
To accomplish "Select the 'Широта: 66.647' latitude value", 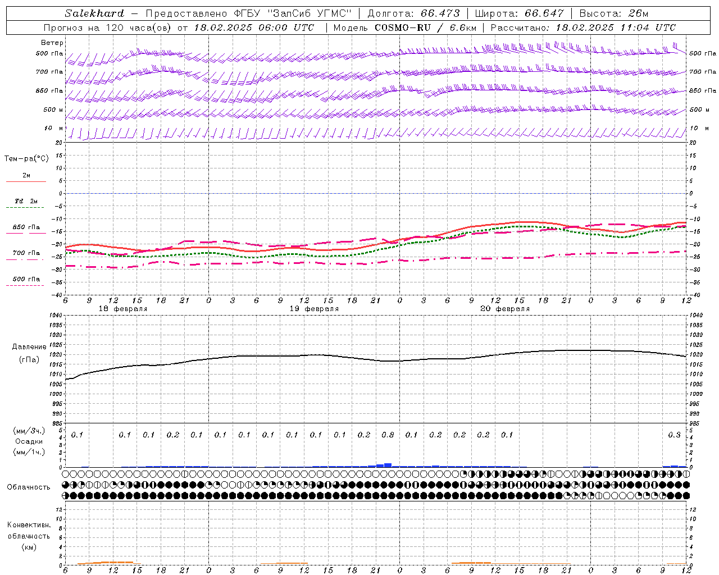I will (519, 13).
